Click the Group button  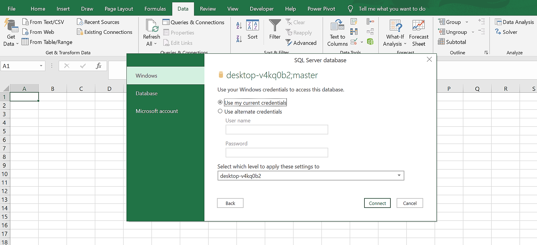pyautogui.click(x=450, y=22)
